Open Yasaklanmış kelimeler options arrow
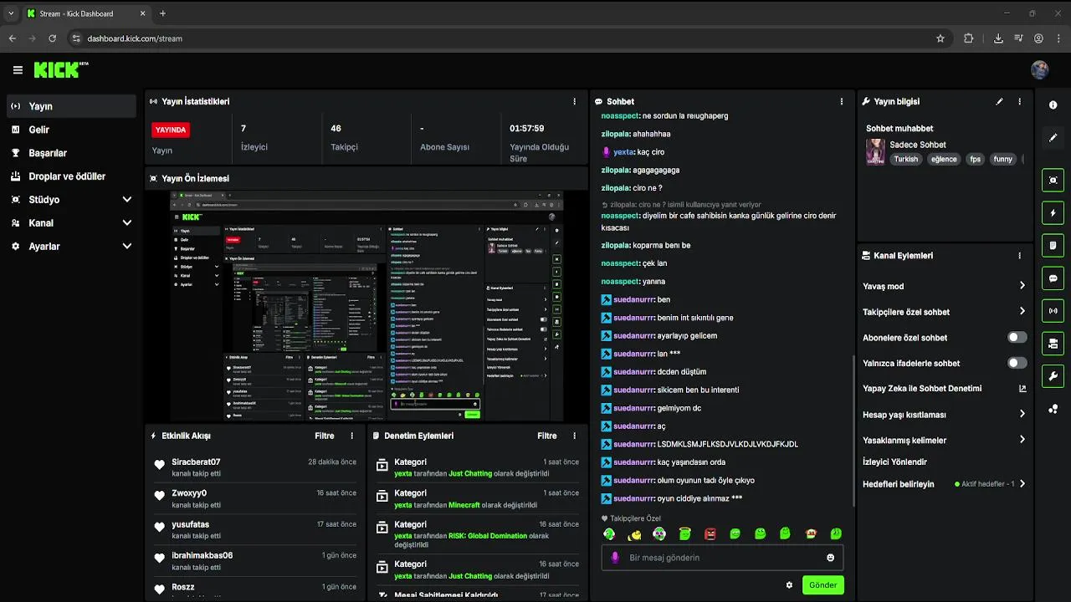The image size is (1071, 602). (x=1022, y=440)
